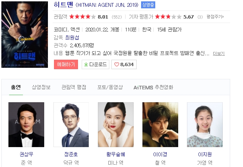The height and width of the screenshot is (167, 243).
Task: Select the 포토/동영상 tab
Action: 110,87
